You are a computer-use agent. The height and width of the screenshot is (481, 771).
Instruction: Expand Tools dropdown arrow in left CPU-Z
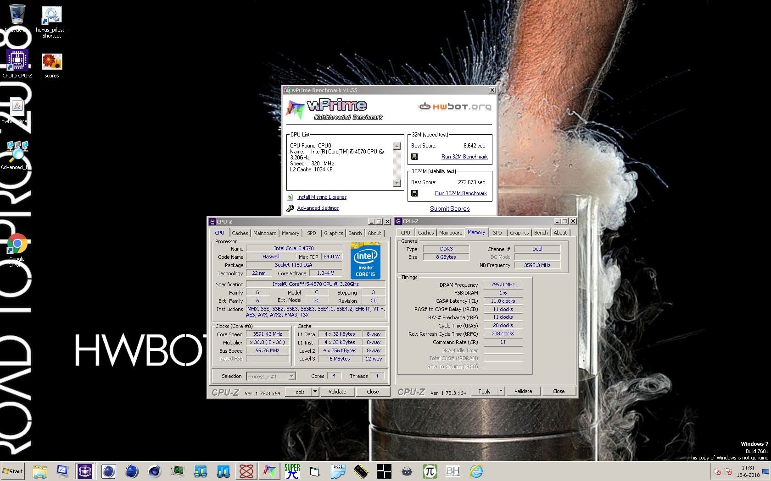pyautogui.click(x=315, y=392)
